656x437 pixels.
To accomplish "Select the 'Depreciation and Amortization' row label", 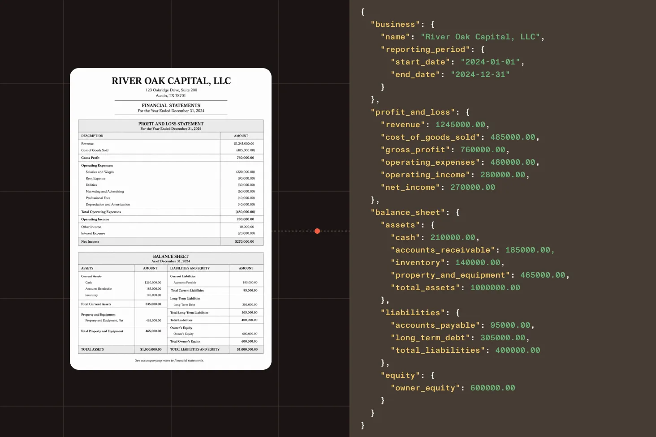I will tap(108, 205).
